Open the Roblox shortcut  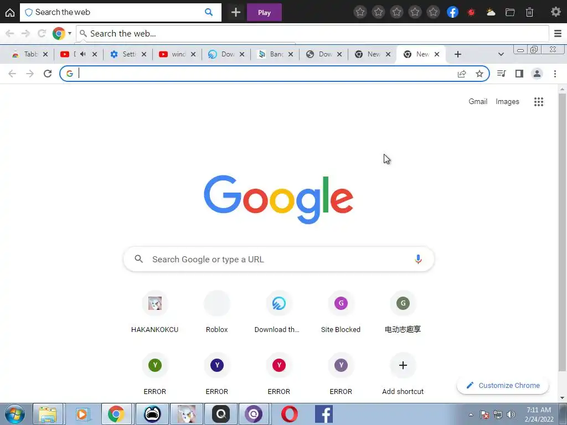(x=217, y=312)
